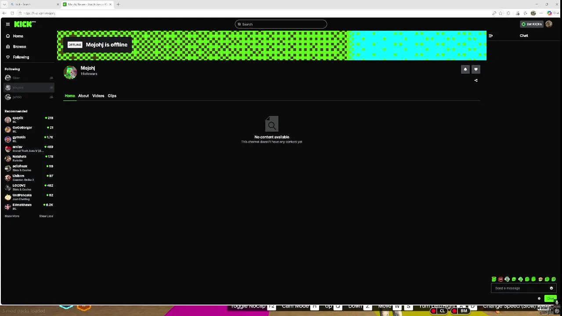Open recommended channel GoGoBorgor
Image resolution: width=562 pixels, height=316 pixels.
[x=29, y=129]
